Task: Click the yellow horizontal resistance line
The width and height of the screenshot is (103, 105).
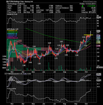Action: point(88,35)
